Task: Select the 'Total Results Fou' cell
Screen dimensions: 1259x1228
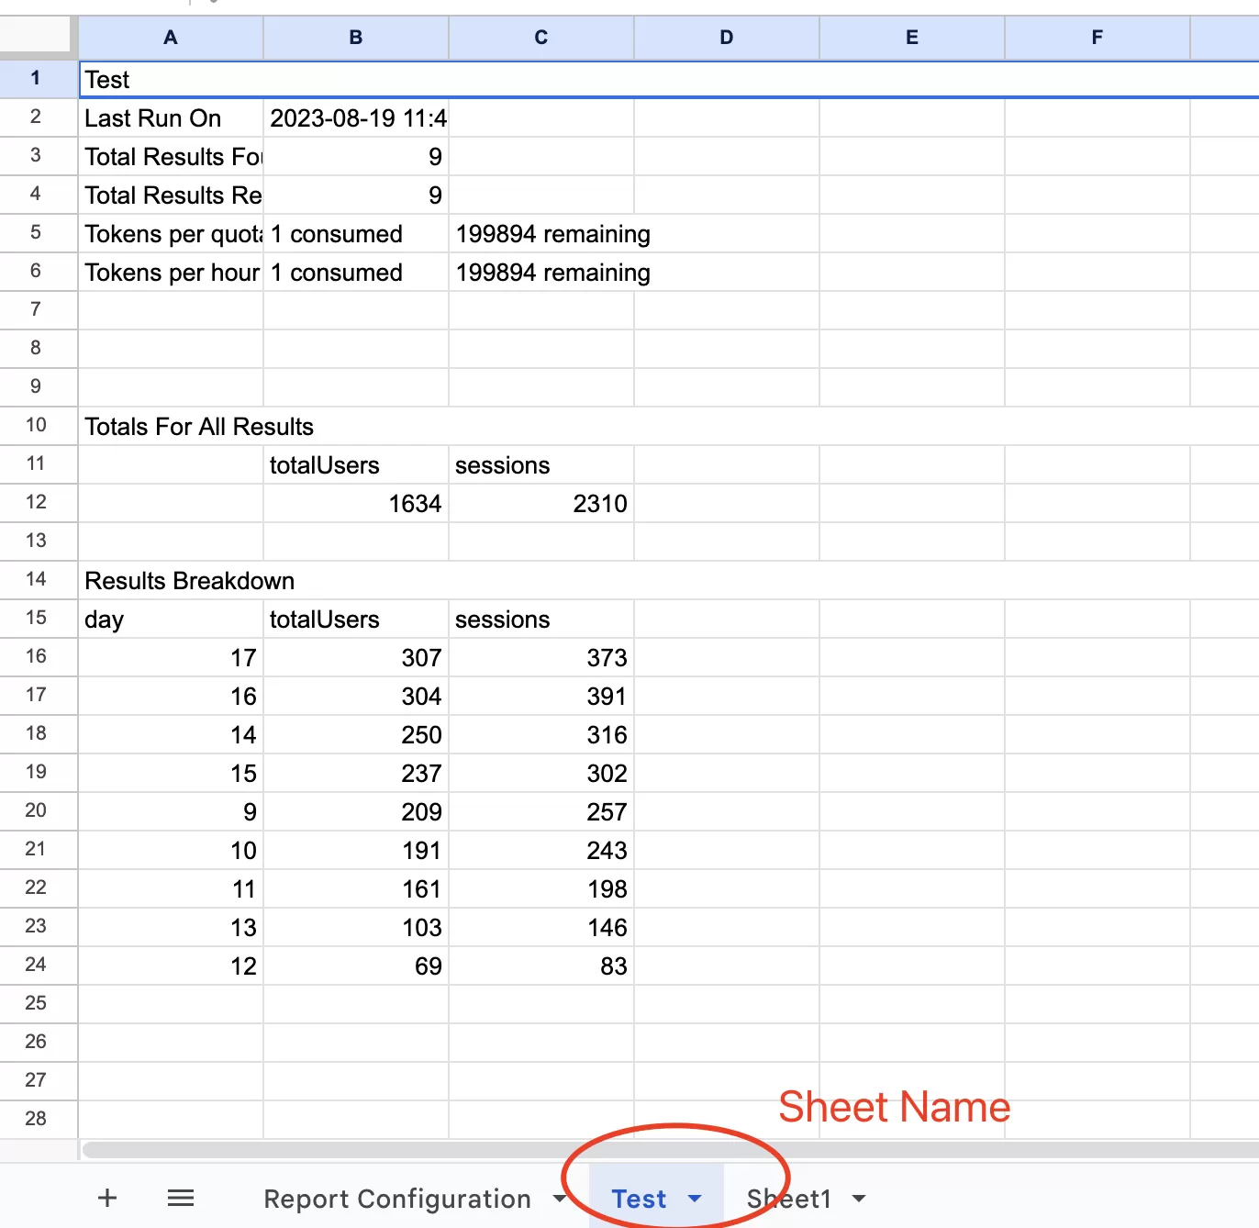Action: 171,157
